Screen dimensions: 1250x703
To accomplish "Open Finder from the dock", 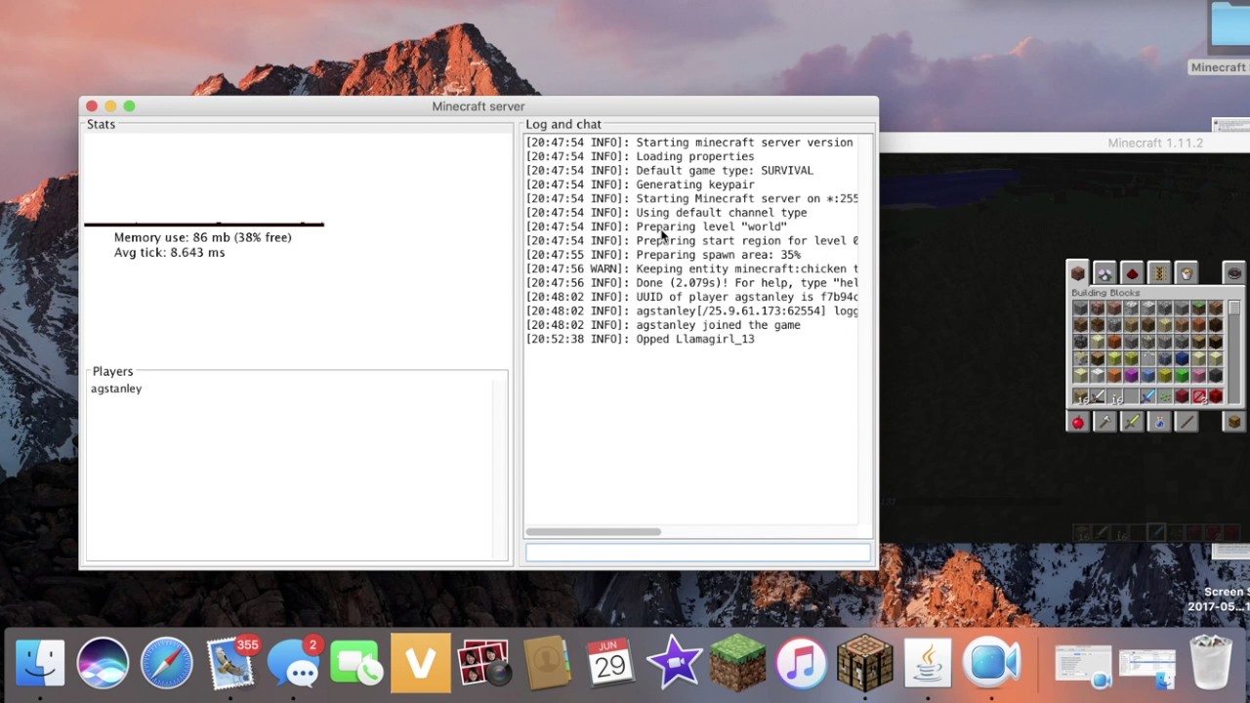I will tap(40, 663).
